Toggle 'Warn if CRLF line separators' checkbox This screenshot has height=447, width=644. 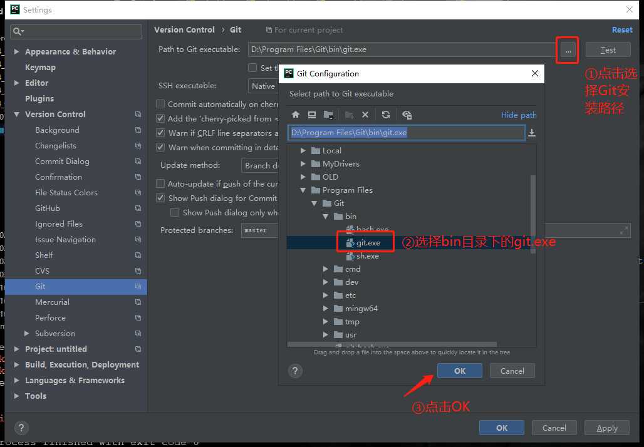pyautogui.click(x=160, y=133)
